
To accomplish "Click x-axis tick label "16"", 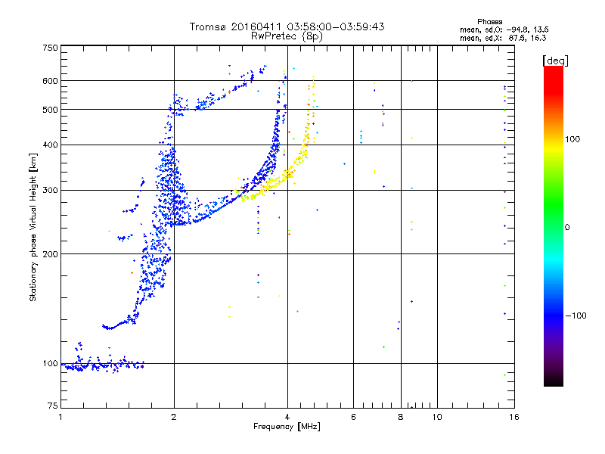I will [x=514, y=417].
